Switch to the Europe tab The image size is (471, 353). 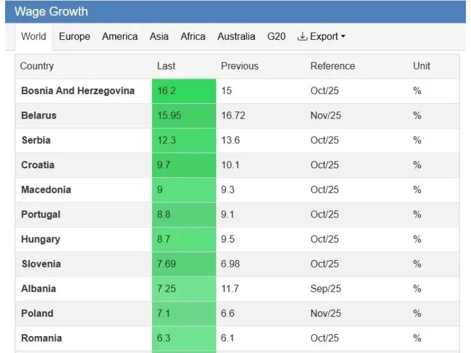pyautogui.click(x=74, y=37)
